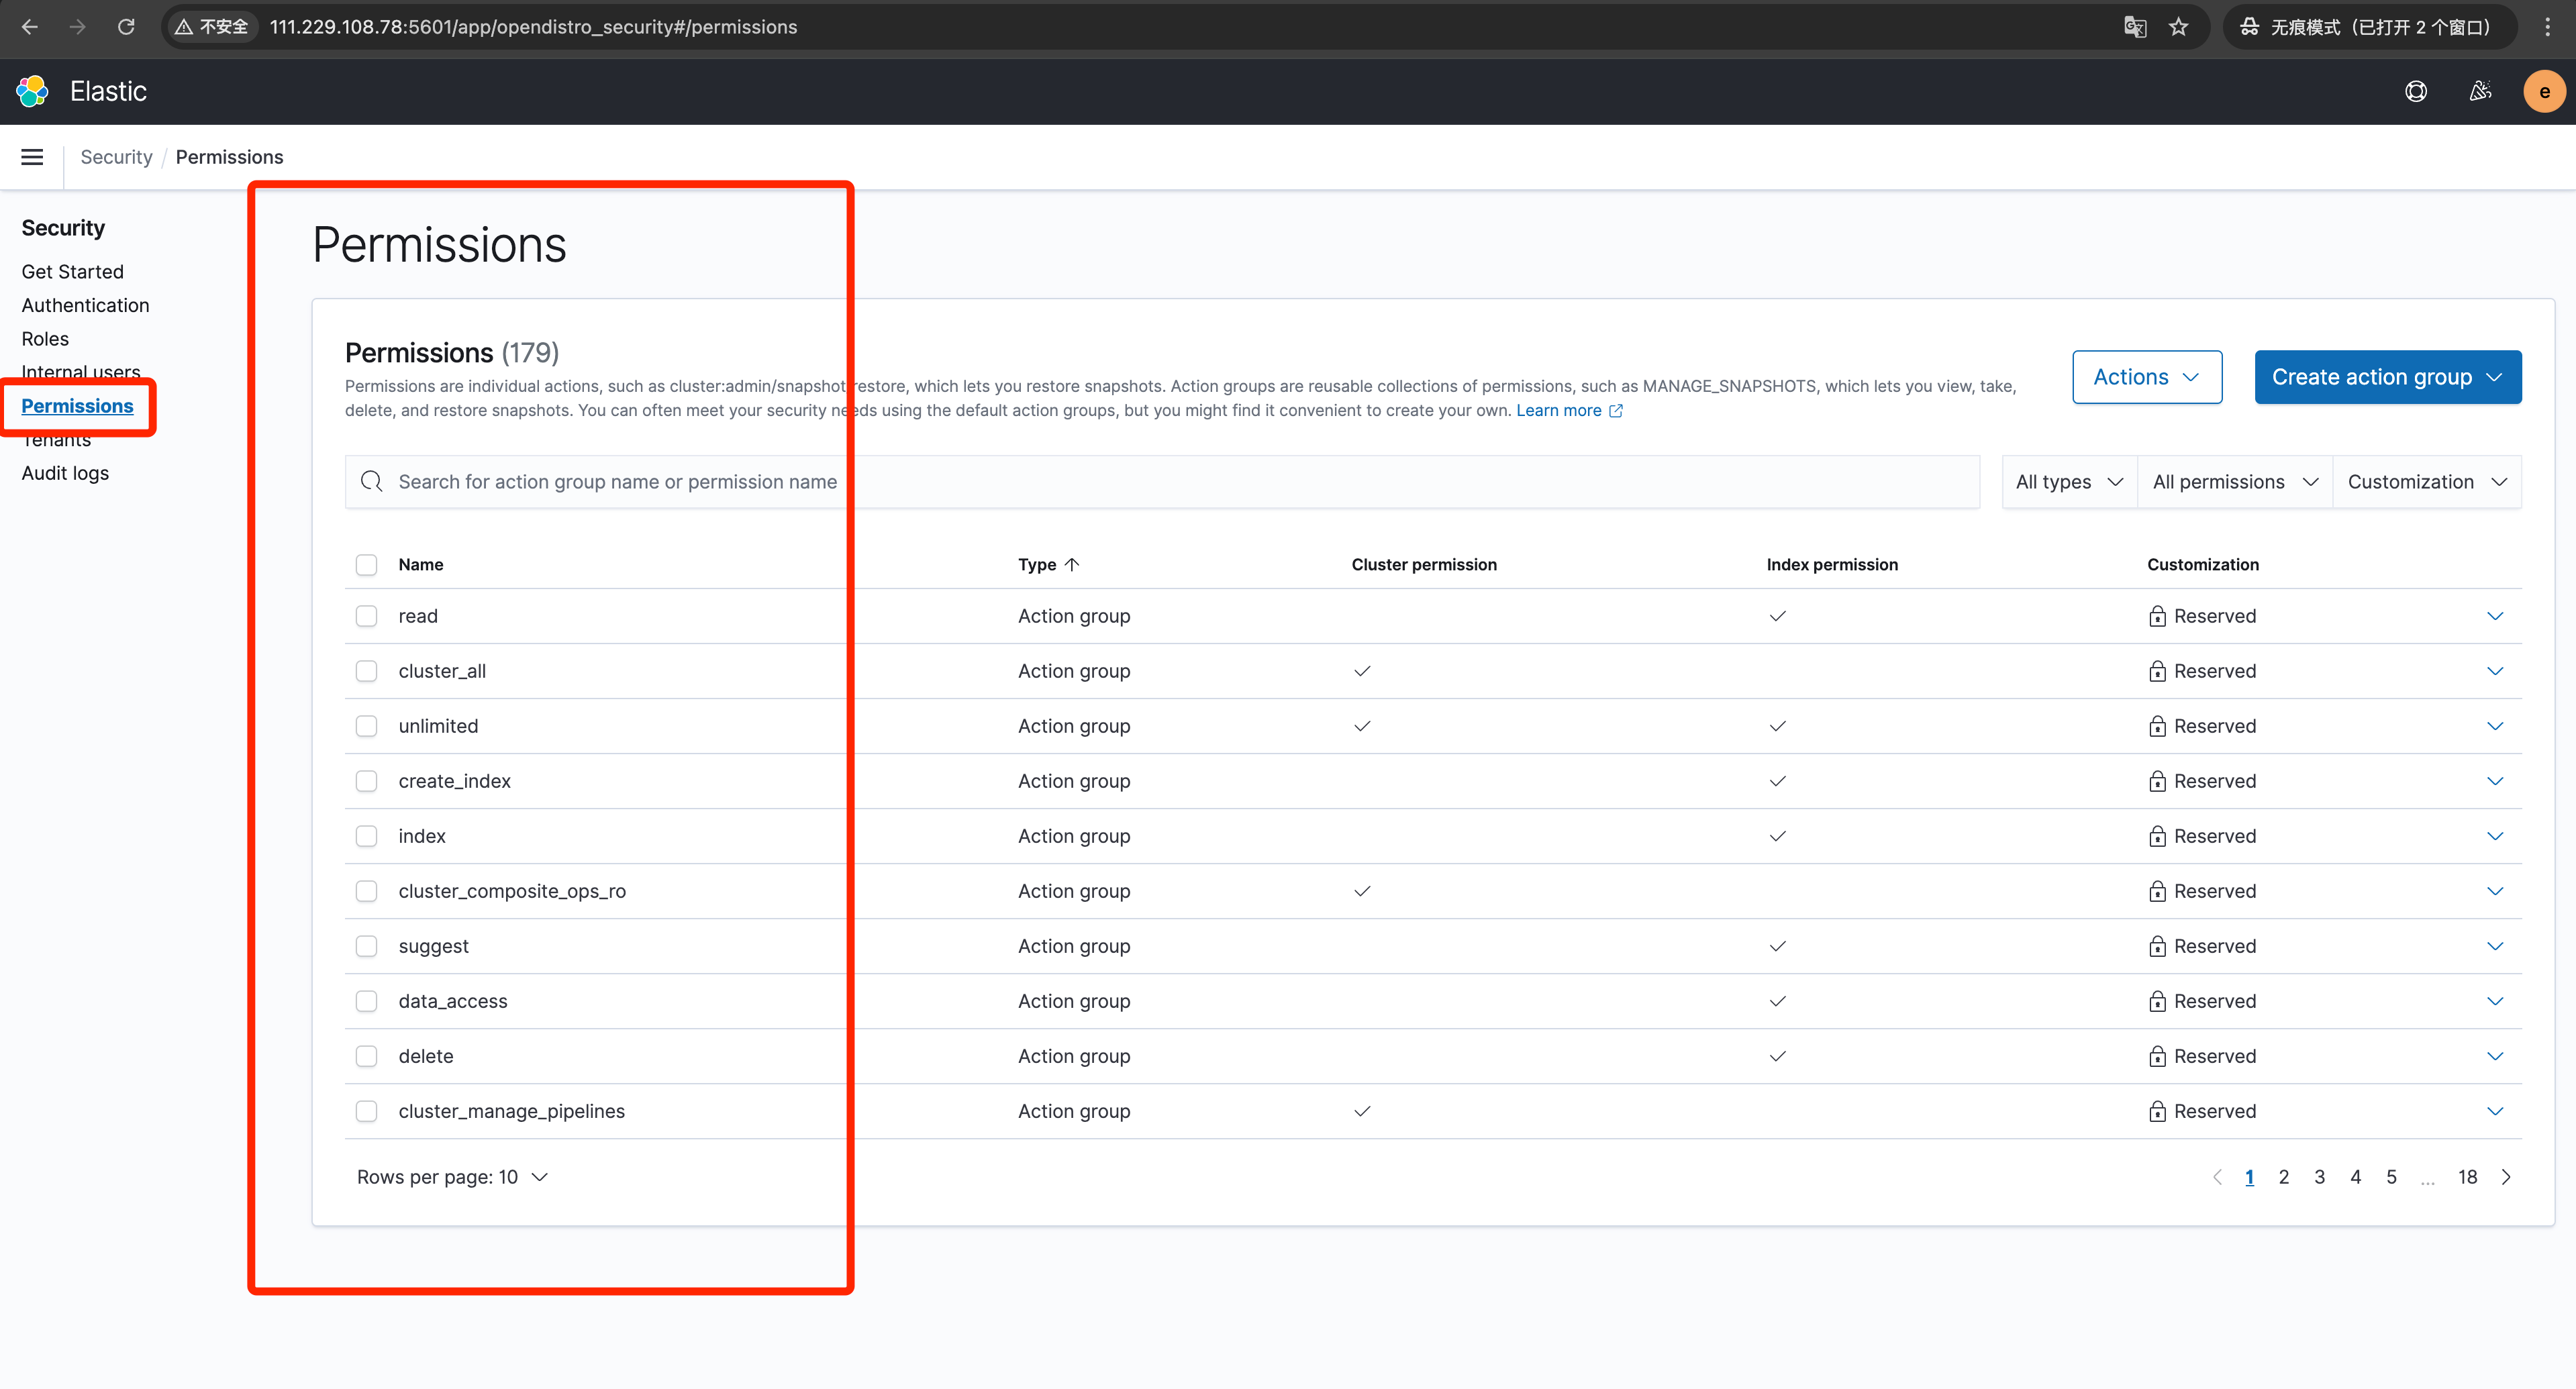2576x1389 pixels.
Task: Click the orange user avatar
Action: click(x=2543, y=91)
